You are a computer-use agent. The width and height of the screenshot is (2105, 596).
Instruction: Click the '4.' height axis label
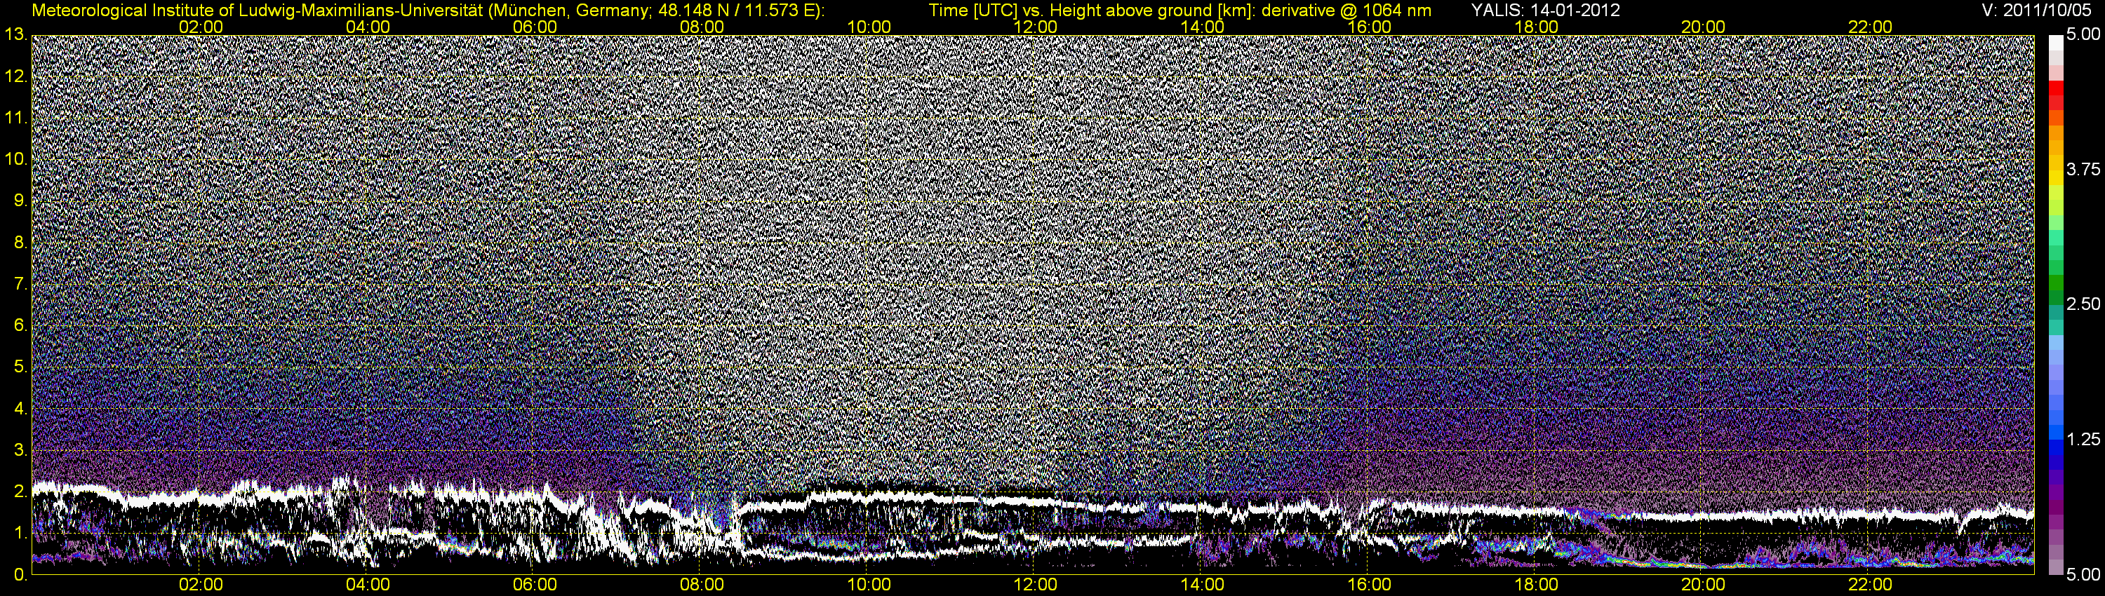20,408
